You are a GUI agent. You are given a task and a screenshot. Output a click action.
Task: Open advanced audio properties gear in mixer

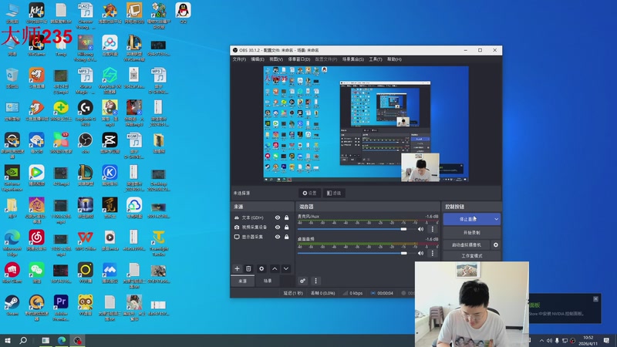pos(302,281)
